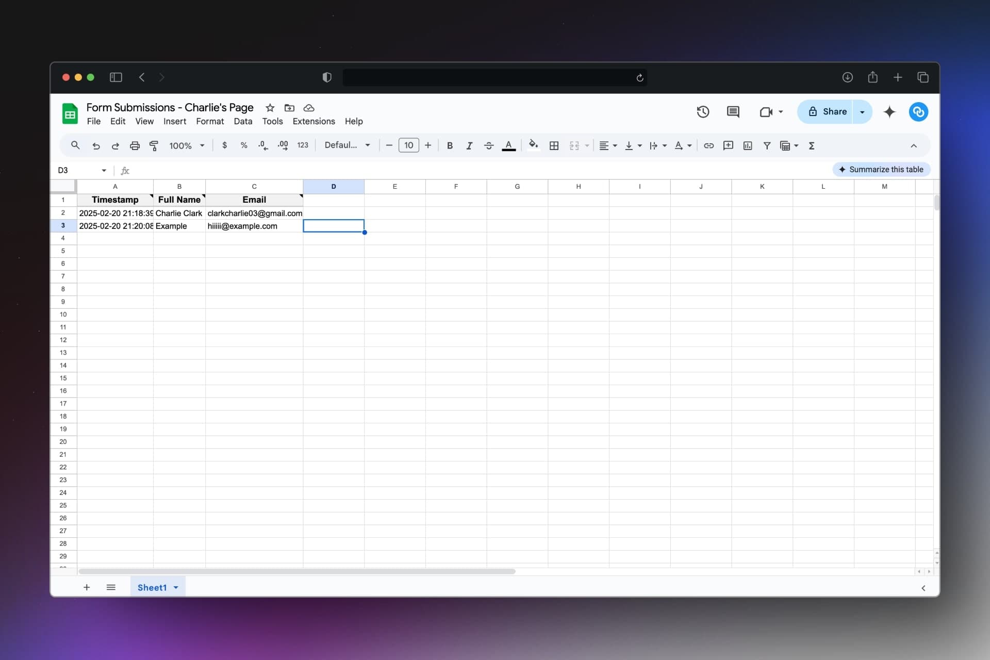
Task: Click Summarize this table
Action: point(881,169)
